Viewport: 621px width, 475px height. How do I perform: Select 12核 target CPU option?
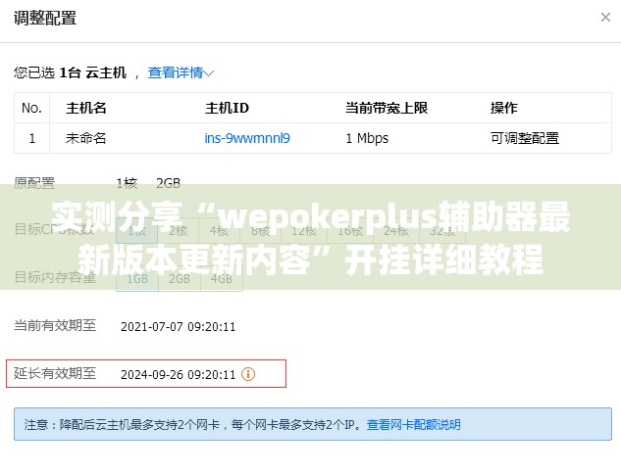pos(304,231)
